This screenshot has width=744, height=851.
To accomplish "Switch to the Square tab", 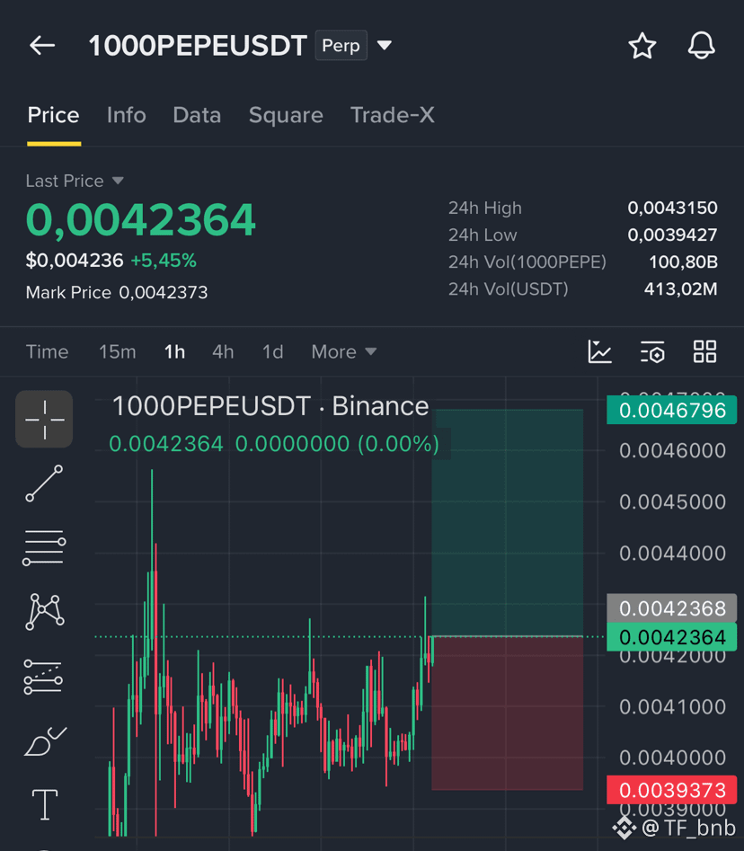I will click(x=286, y=115).
